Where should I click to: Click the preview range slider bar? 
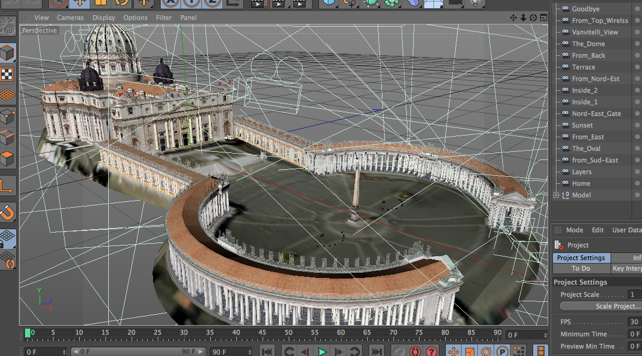[139, 351]
